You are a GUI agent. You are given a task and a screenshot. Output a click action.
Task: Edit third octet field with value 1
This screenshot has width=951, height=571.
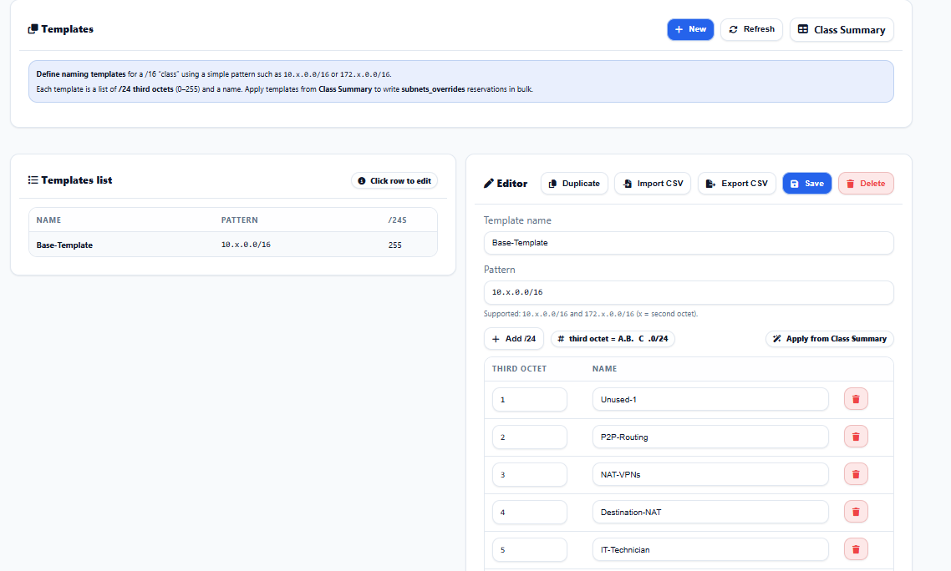[530, 400]
